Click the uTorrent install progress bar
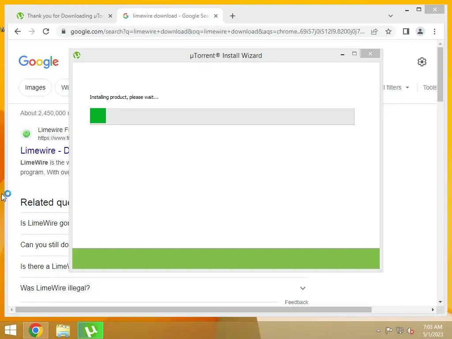Viewport: 452px width, 339px height. click(x=222, y=116)
